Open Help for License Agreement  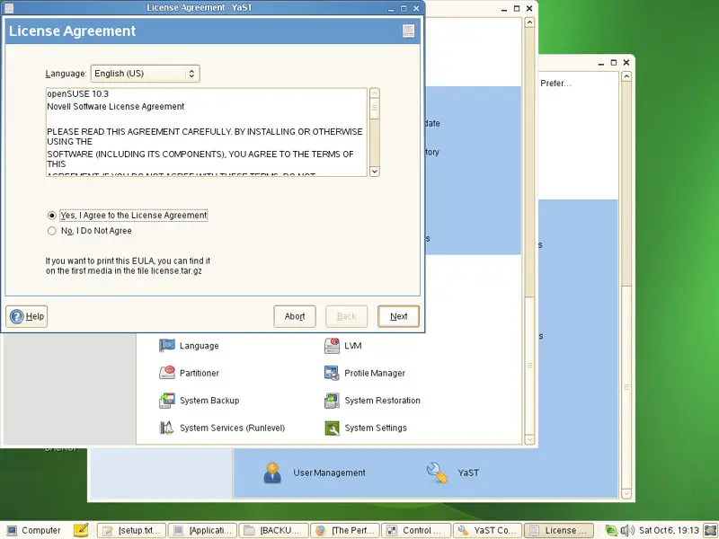27,316
